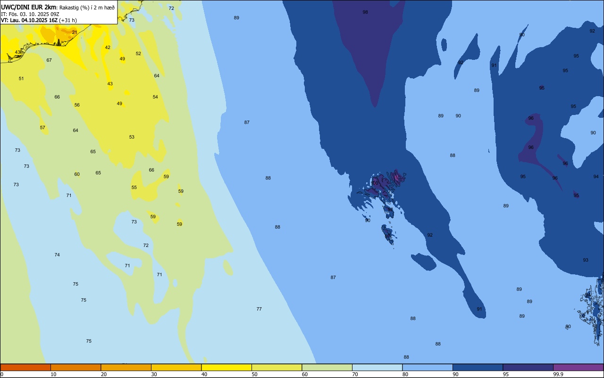Image resolution: width=604 pixels, height=378 pixels.
Task: Click the map value 42
Action: click(108, 48)
